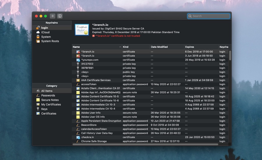262x160 pixels.
Task: Click the Adobe App Inf secure note icon
Action: coord(78,92)
